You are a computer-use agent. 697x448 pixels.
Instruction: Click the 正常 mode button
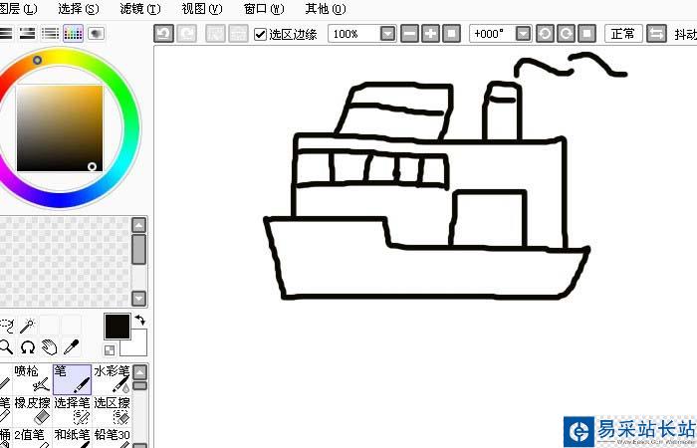(623, 34)
